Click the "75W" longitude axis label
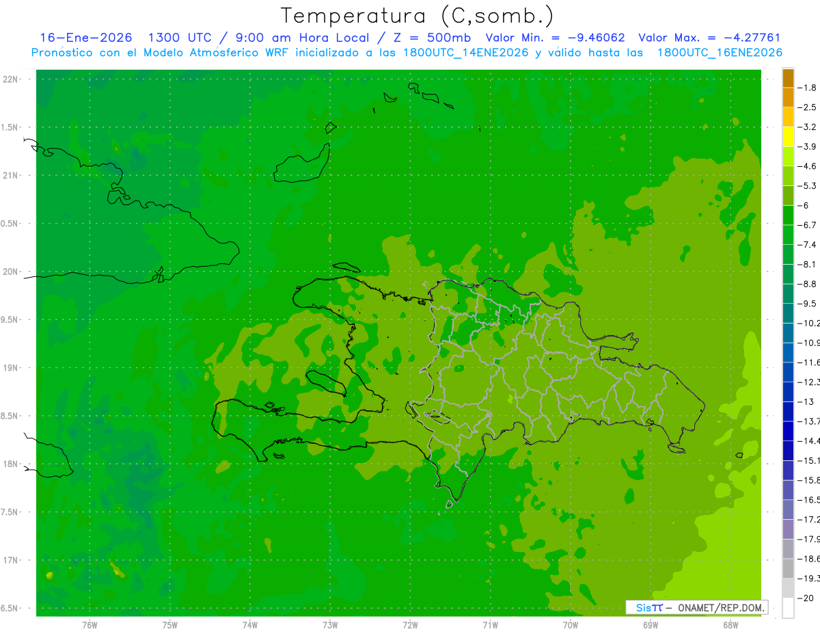820x634 pixels. tap(169, 625)
